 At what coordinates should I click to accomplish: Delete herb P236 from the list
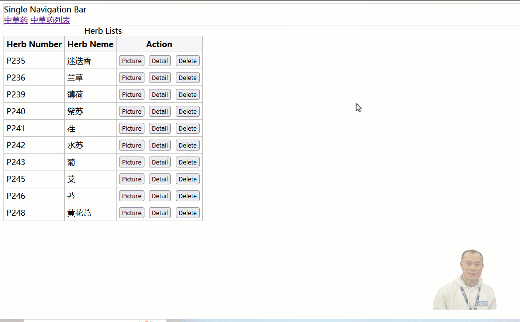(x=188, y=78)
